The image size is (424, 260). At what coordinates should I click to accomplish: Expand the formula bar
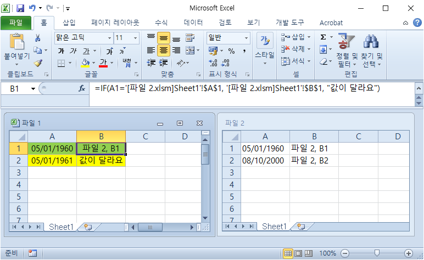419,88
